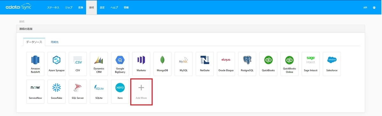Screen dimensions: 382x116
Task: Select the 接続 menu item
Action: click(91, 7)
